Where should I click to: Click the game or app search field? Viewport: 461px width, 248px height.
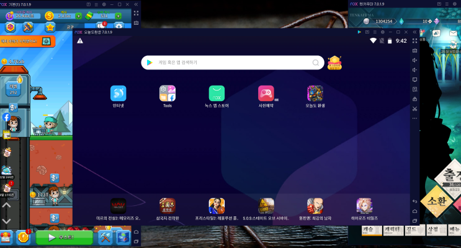click(x=233, y=63)
